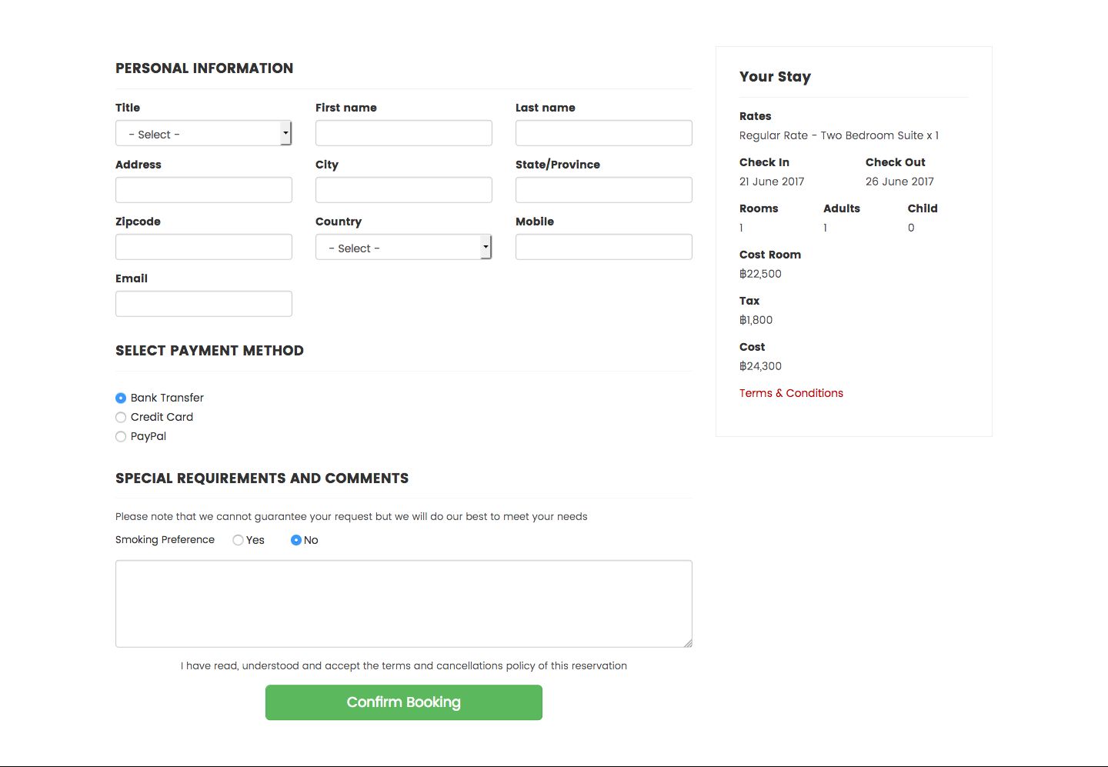Click the special requirements comments textarea
Viewport: 1108px width, 767px height.
click(x=403, y=603)
